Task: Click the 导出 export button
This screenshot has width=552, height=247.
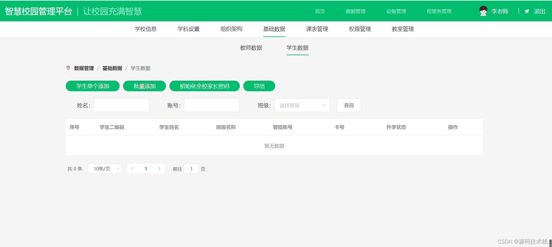Action: [x=259, y=86]
